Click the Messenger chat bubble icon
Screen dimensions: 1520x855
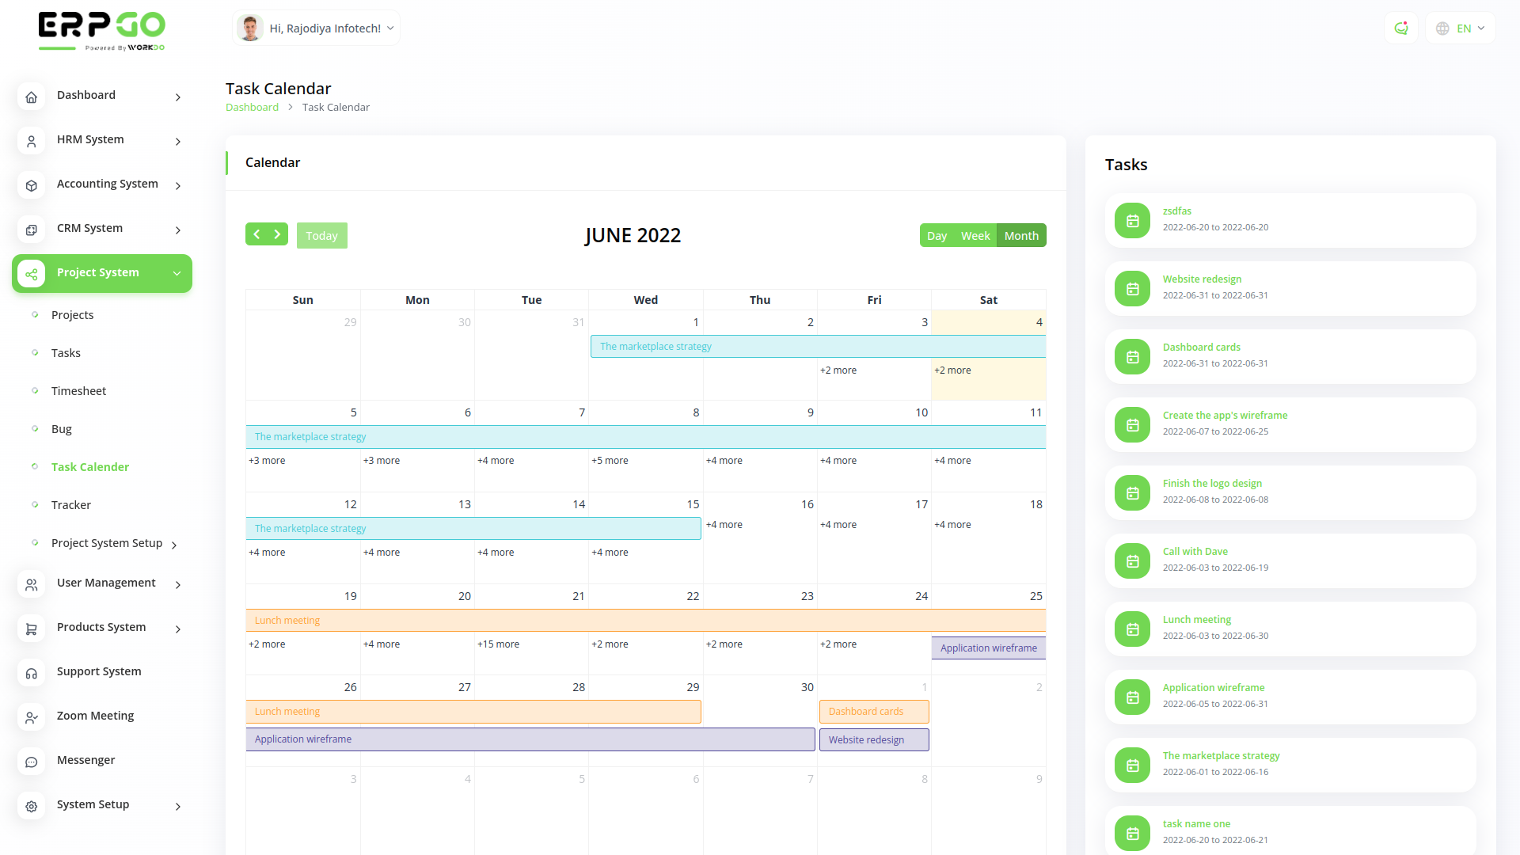pyautogui.click(x=32, y=762)
